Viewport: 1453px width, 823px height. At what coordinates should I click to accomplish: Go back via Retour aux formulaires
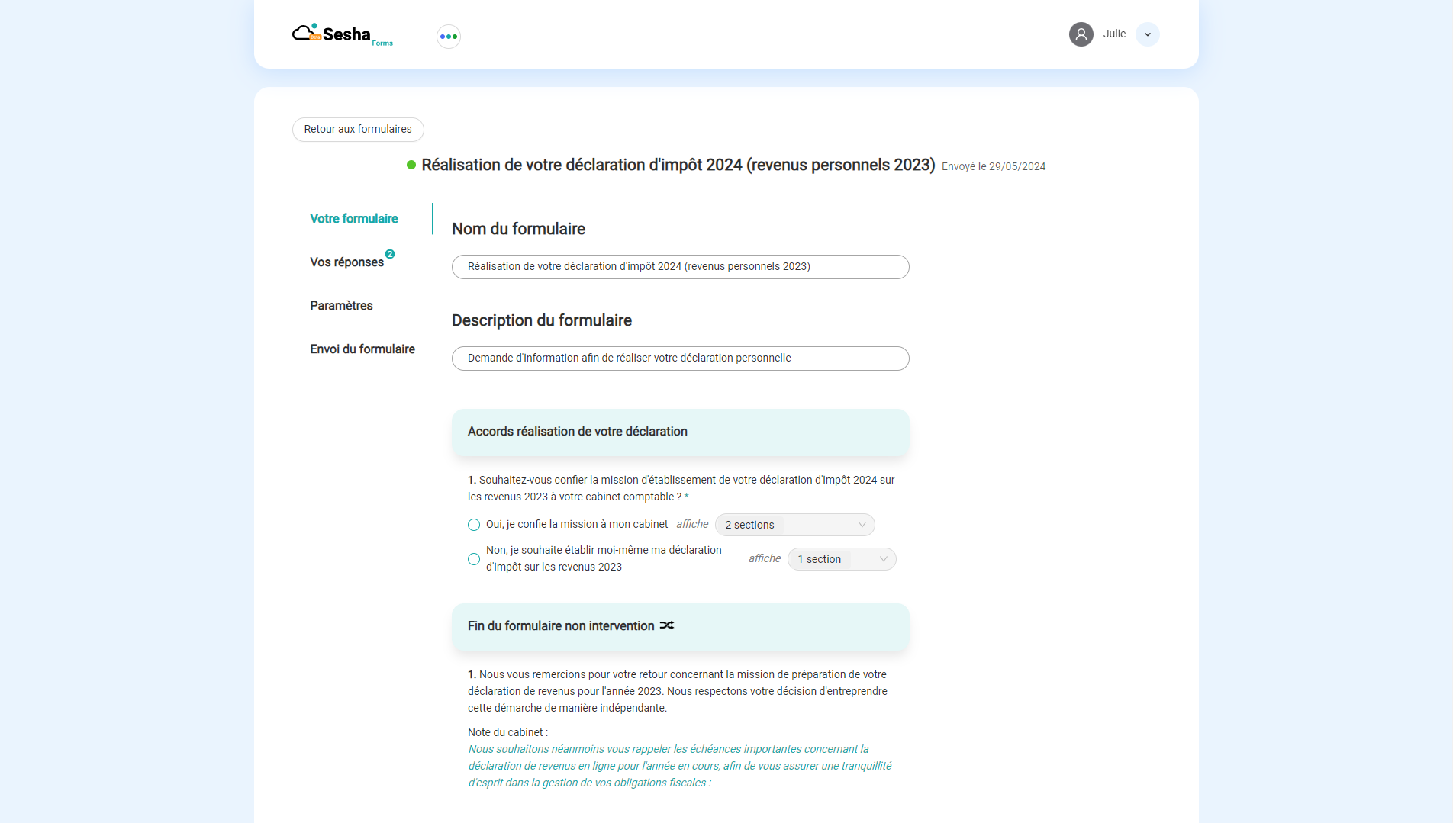(358, 130)
